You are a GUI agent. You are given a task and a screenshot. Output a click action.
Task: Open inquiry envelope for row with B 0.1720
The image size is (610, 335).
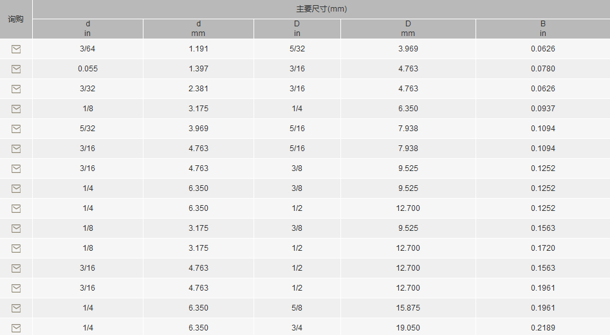(16, 248)
